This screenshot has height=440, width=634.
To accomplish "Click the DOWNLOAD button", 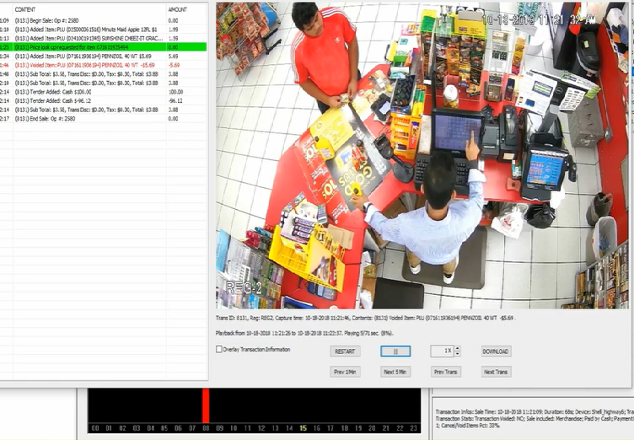I will coord(496,351).
